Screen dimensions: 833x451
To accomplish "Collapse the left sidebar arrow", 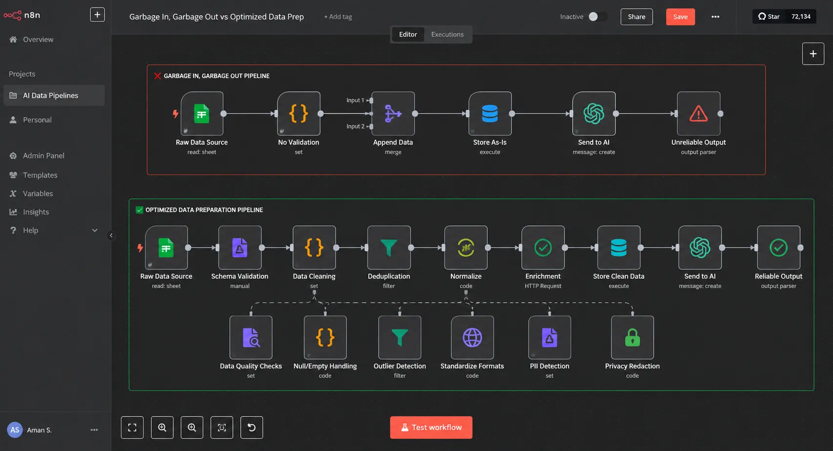I will tap(111, 236).
